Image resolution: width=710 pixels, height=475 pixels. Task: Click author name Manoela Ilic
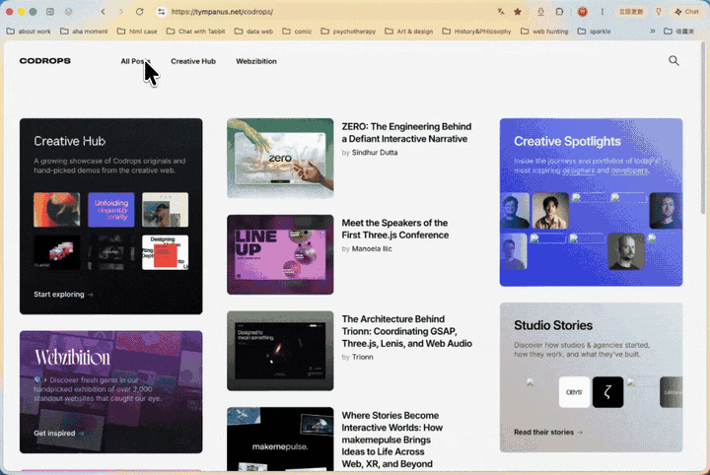[x=372, y=248]
